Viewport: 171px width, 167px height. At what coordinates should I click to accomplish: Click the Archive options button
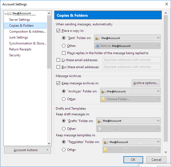[x=146, y=83]
